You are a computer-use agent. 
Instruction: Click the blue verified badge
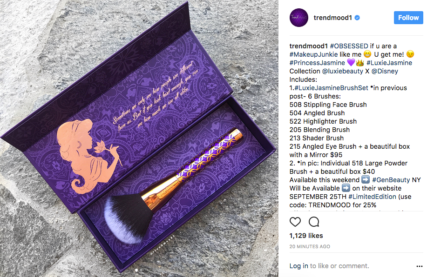click(x=357, y=18)
